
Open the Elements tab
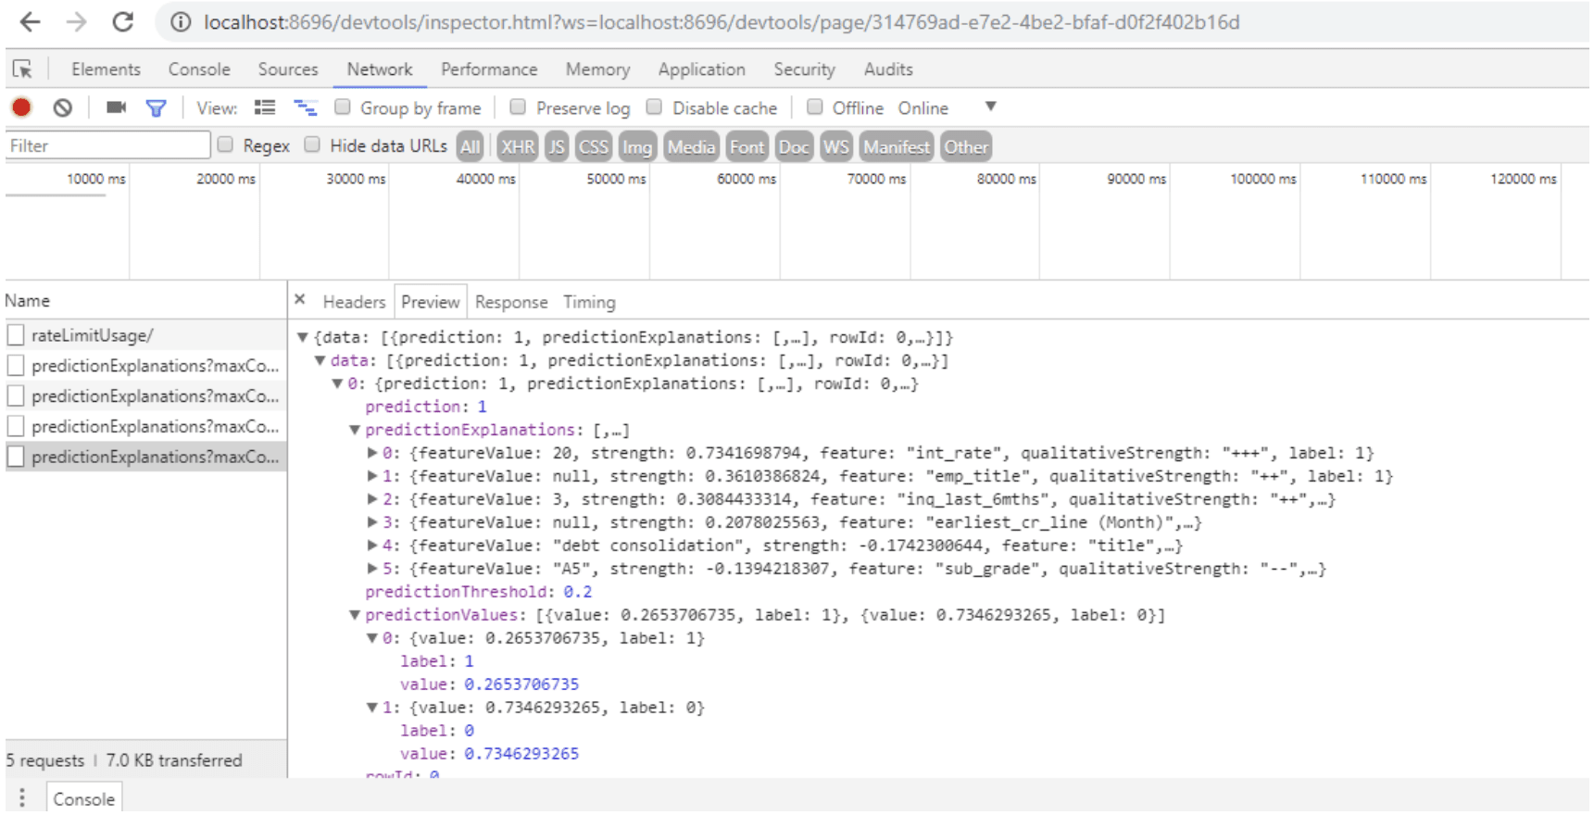click(106, 69)
